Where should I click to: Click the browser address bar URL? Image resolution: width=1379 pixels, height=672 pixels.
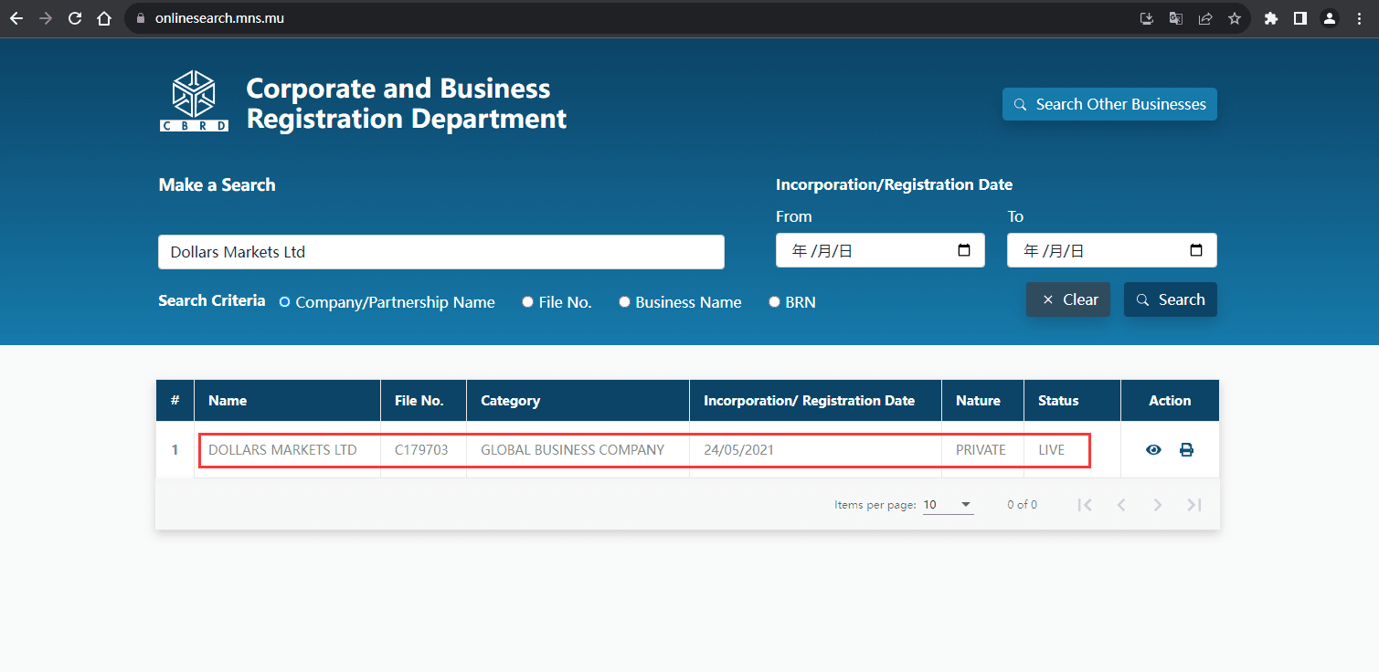click(219, 18)
